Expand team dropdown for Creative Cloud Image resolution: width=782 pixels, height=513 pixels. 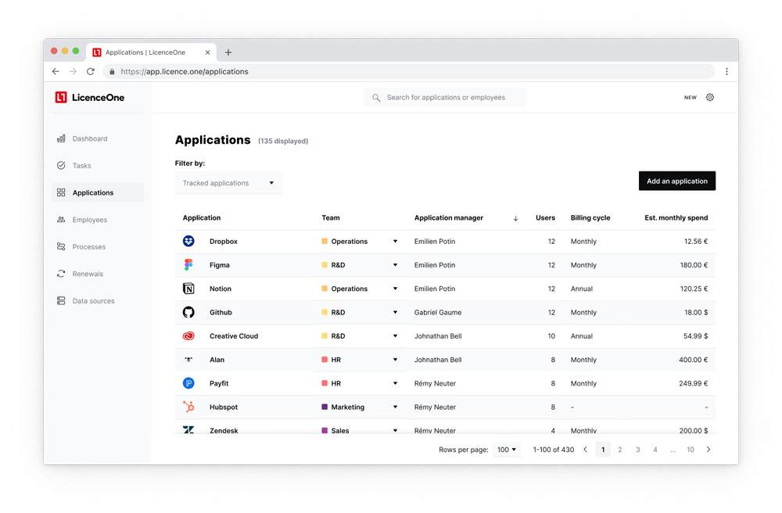(395, 336)
